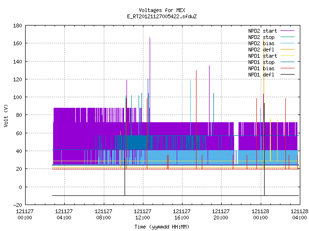The height and width of the screenshot is (231, 309).
Task: Click the y-axis tick label 160
Action: coord(17,43)
